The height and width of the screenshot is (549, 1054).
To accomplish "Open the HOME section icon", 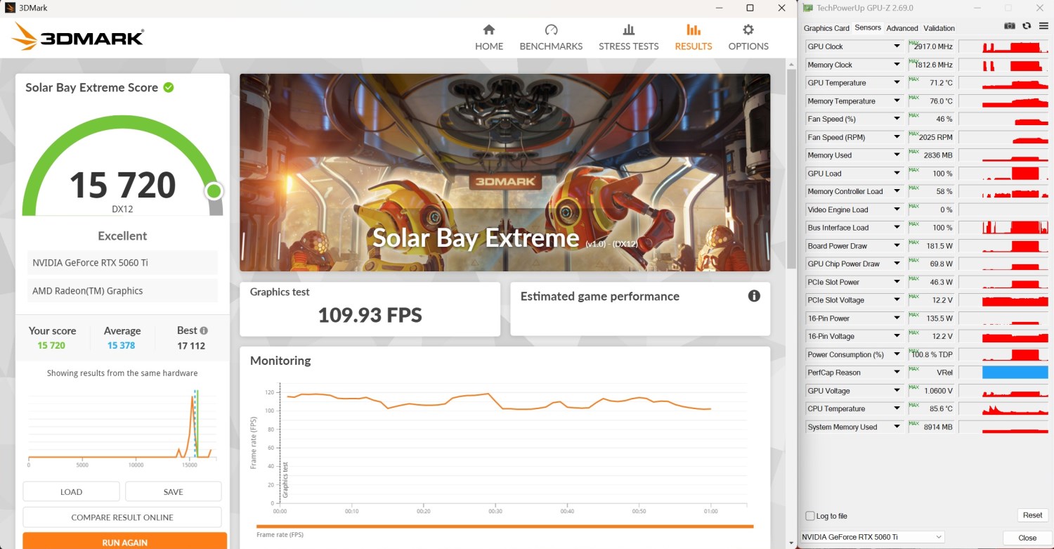I will [x=489, y=30].
